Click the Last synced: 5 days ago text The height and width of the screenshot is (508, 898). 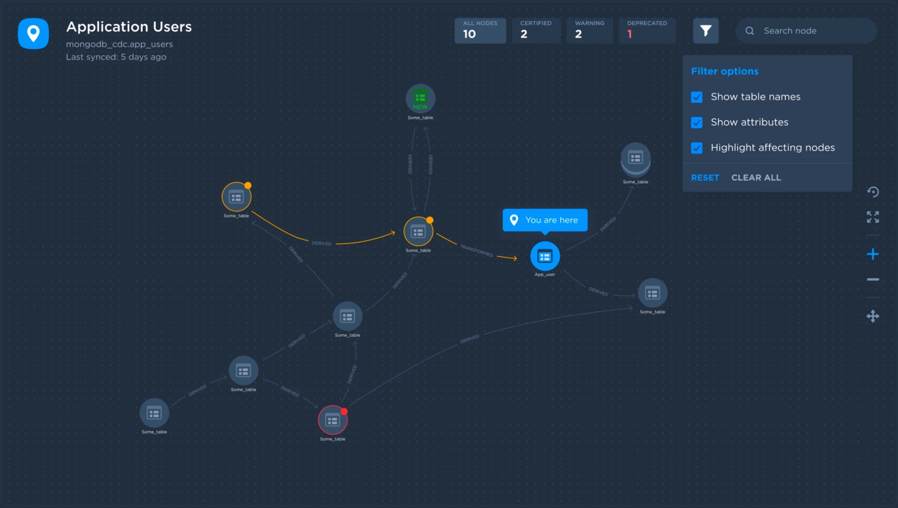click(116, 57)
